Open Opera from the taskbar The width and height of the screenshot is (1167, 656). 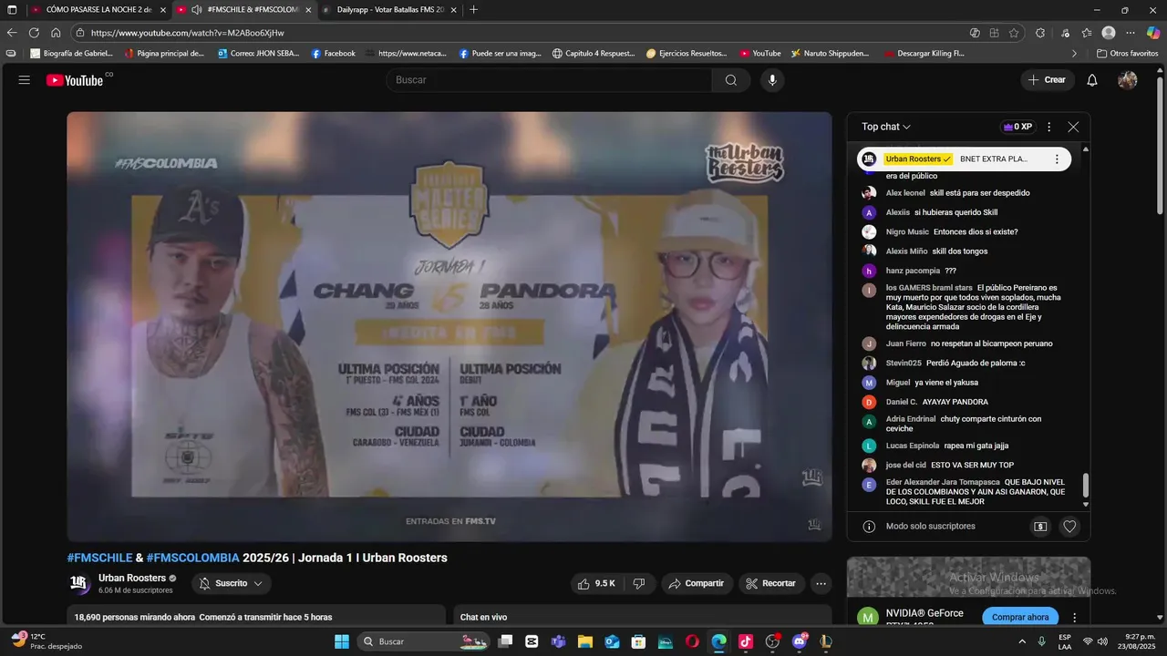[x=692, y=641]
